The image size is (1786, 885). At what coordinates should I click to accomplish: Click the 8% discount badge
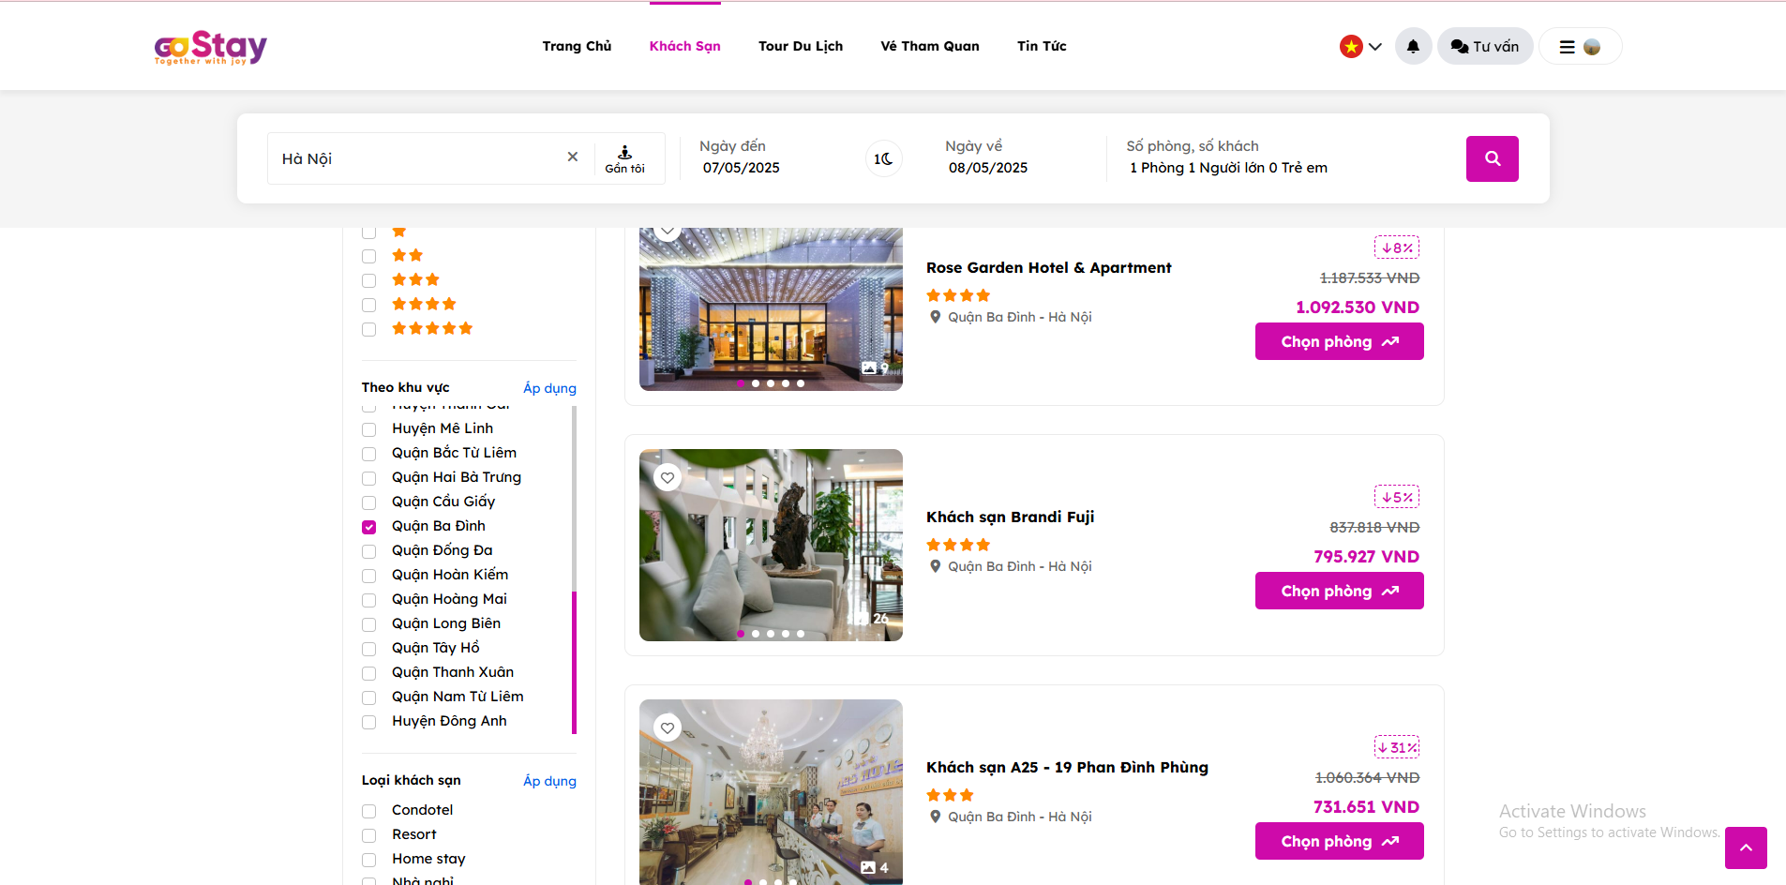point(1397,247)
